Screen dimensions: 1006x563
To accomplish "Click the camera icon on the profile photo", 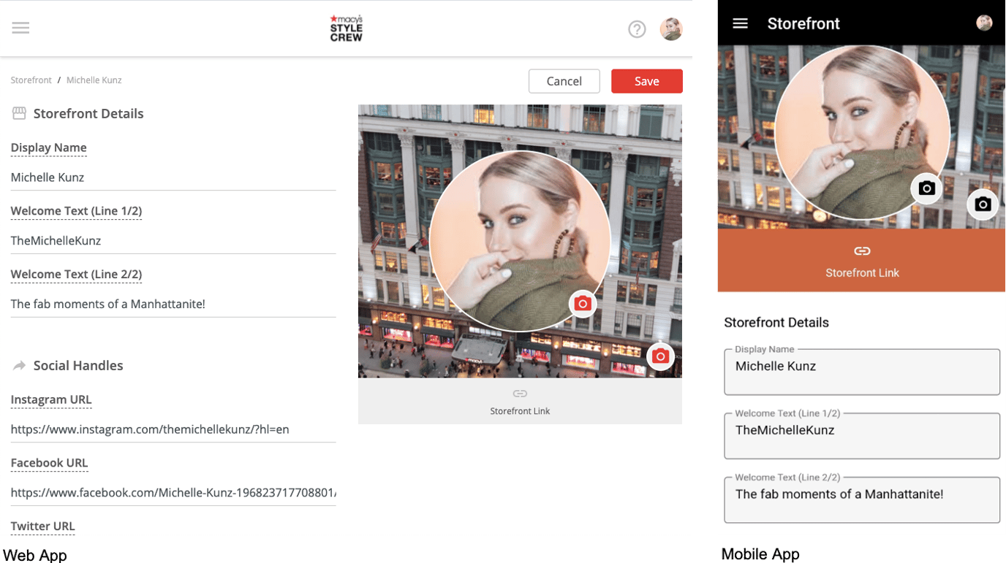I will click(583, 303).
